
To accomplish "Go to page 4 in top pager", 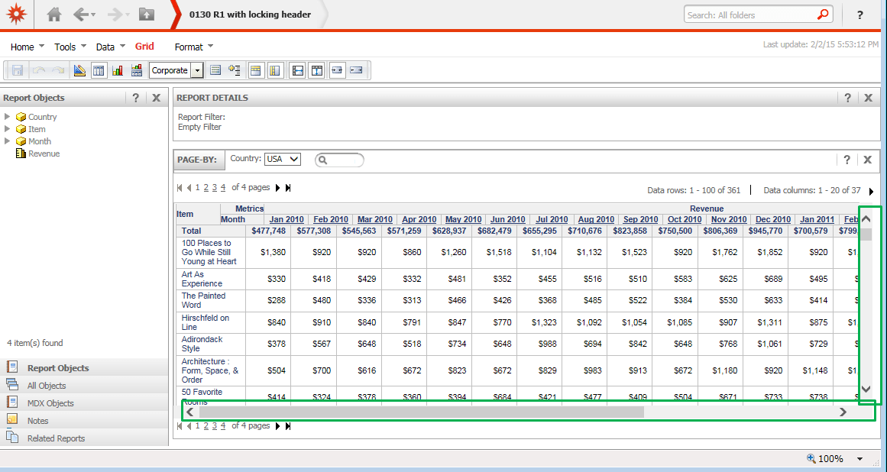I will (223, 188).
